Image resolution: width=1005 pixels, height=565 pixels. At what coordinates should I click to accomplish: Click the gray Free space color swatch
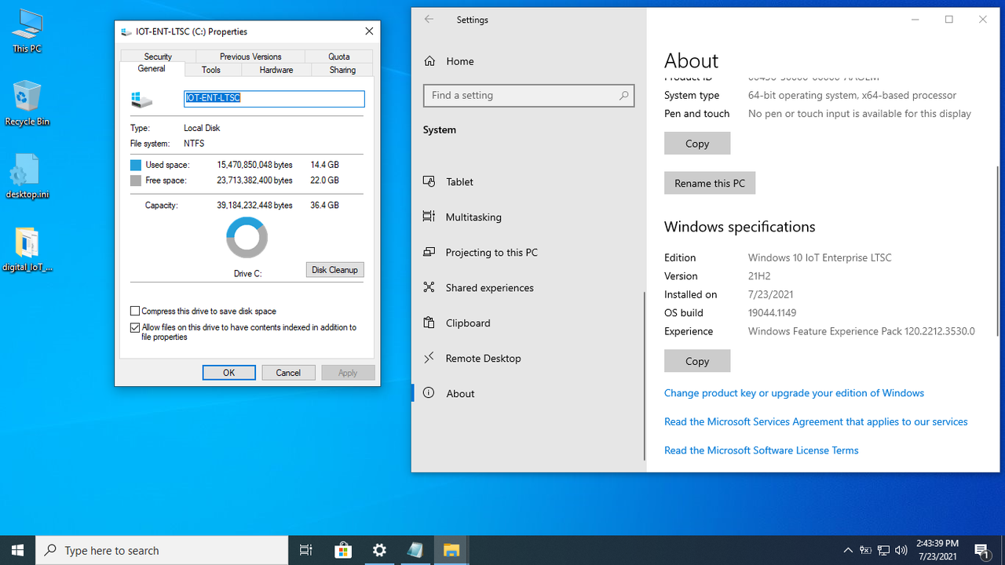pyautogui.click(x=136, y=180)
